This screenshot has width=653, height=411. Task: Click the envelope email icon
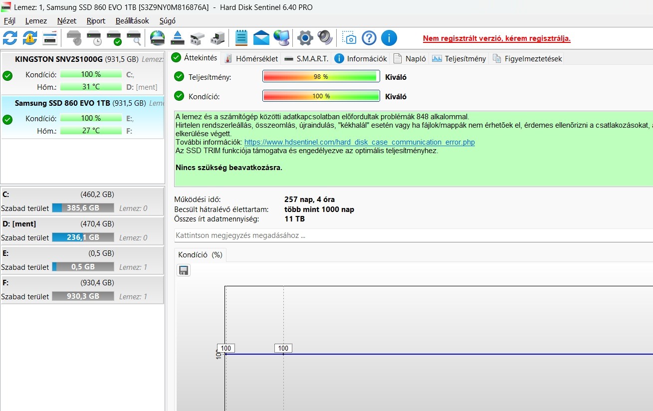[261, 38]
